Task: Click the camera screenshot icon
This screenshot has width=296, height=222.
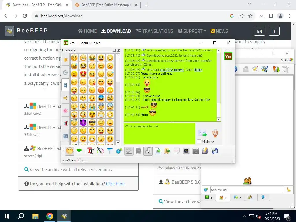Action: [x=186, y=151]
